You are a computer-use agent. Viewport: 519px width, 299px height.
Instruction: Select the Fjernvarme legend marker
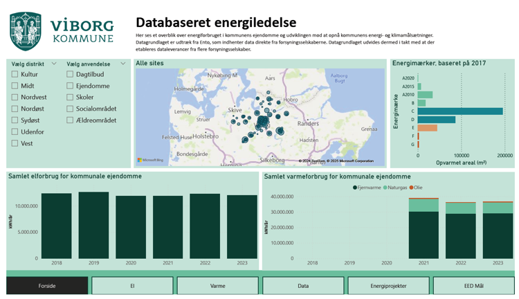pos(355,188)
